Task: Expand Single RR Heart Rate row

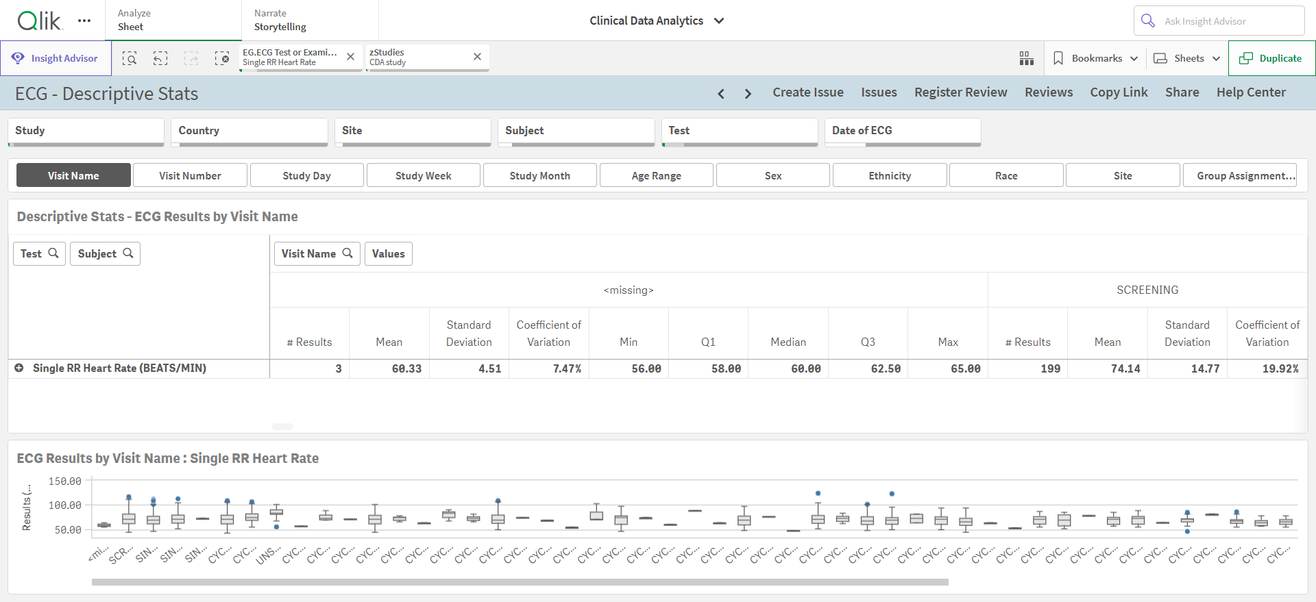Action: [19, 368]
